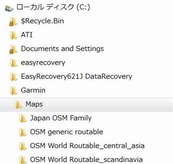
Task: Select the OSM generic routable folder
Action: point(66,132)
